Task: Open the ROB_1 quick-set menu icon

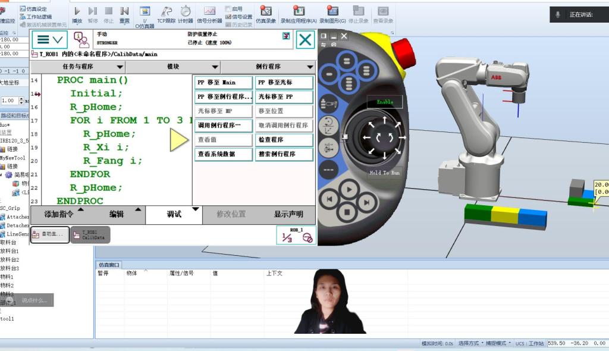Action: pos(296,235)
